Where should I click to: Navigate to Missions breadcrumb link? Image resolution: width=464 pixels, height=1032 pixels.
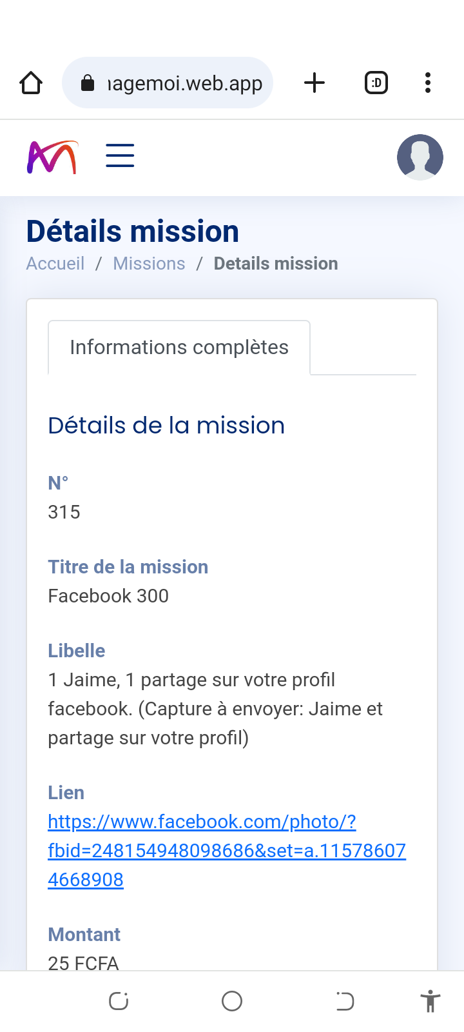pos(149,264)
